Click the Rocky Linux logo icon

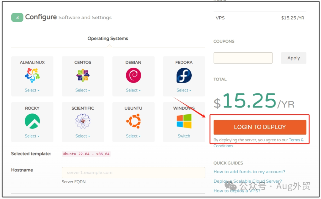(32, 121)
